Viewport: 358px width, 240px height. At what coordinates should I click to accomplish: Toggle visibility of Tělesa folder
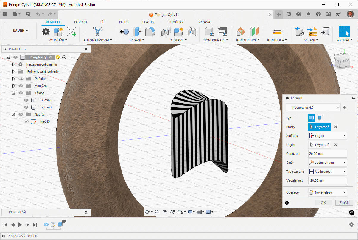(x=21, y=93)
